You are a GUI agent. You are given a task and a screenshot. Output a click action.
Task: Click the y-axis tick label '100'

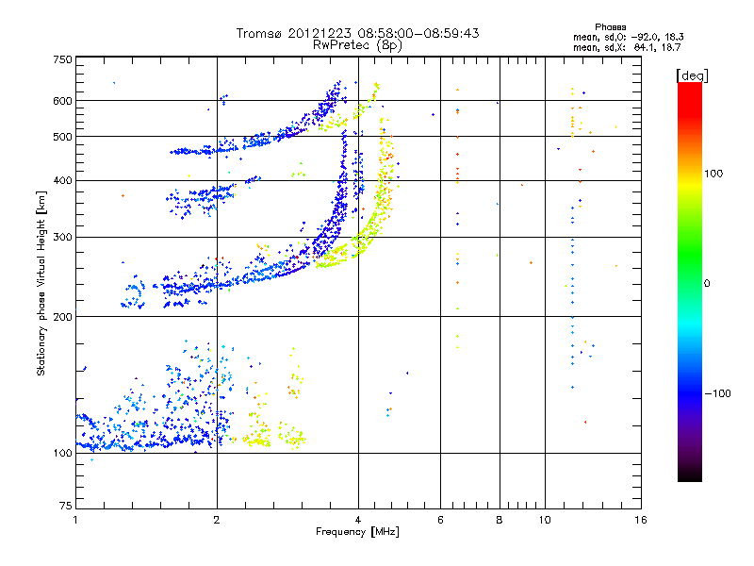62,454
